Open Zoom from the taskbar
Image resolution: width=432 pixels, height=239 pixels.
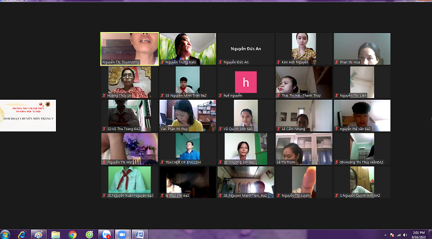tap(121, 234)
